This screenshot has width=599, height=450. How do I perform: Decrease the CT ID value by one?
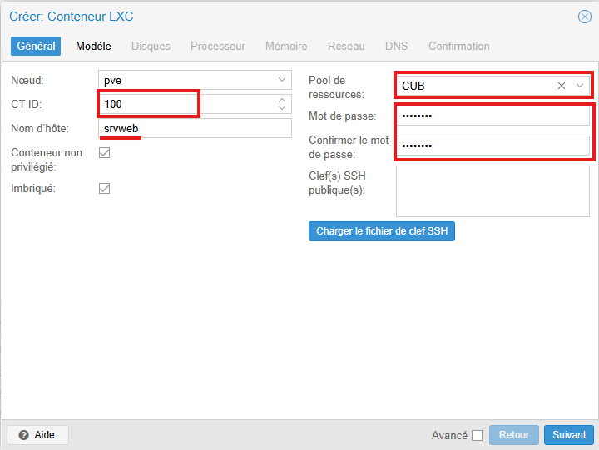282,108
